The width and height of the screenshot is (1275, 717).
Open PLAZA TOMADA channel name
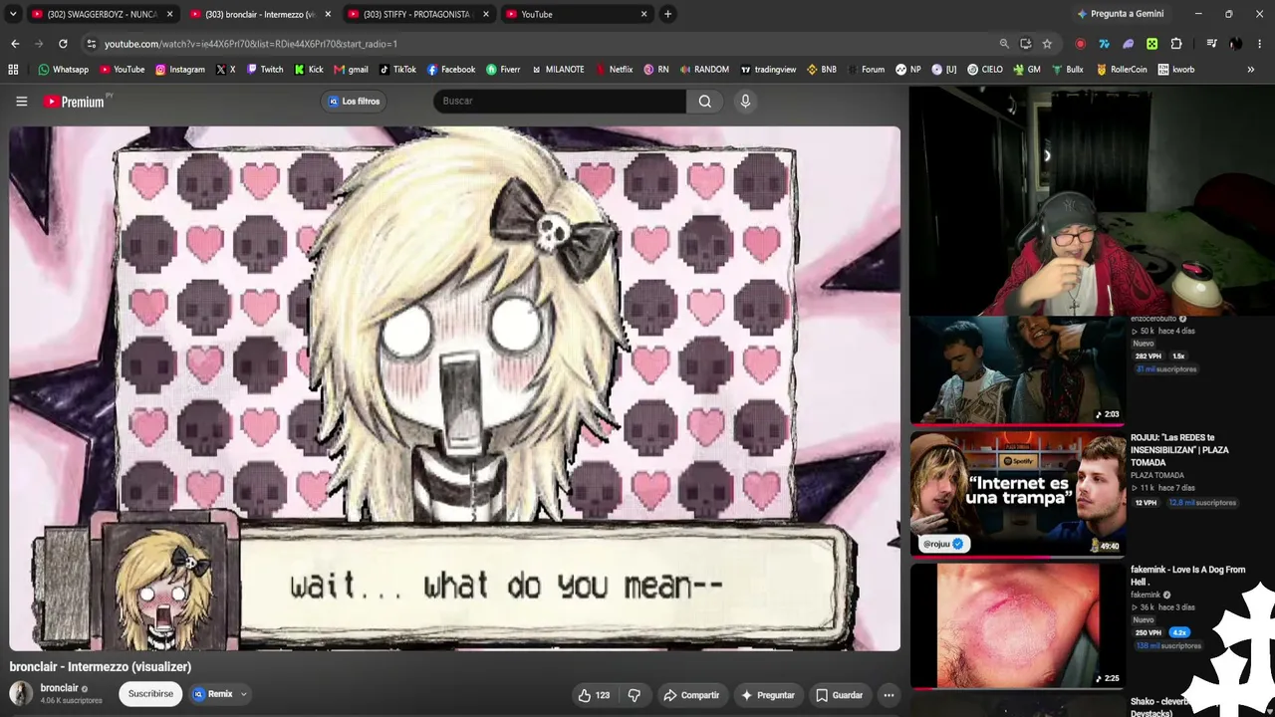tap(1157, 475)
